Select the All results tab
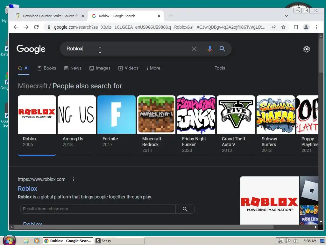 point(24,68)
